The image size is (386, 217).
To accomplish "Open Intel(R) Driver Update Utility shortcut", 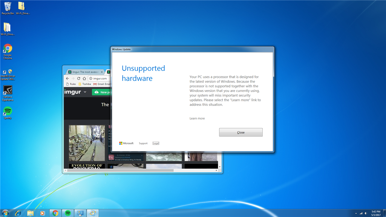I will [x=8, y=75].
